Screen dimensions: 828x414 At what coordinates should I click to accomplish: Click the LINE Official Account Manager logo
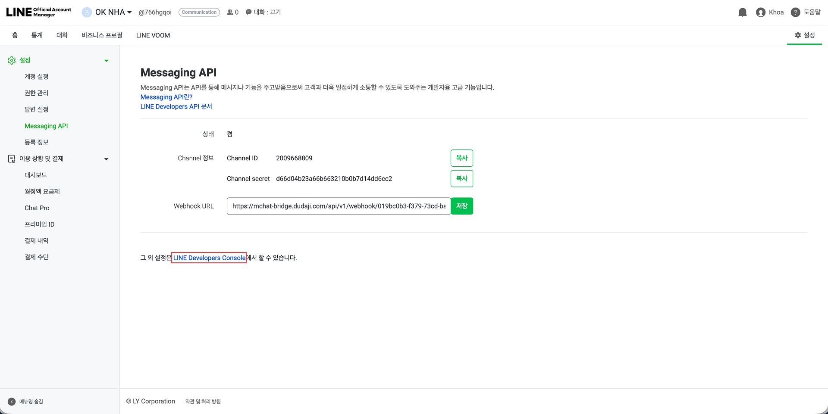click(x=38, y=12)
